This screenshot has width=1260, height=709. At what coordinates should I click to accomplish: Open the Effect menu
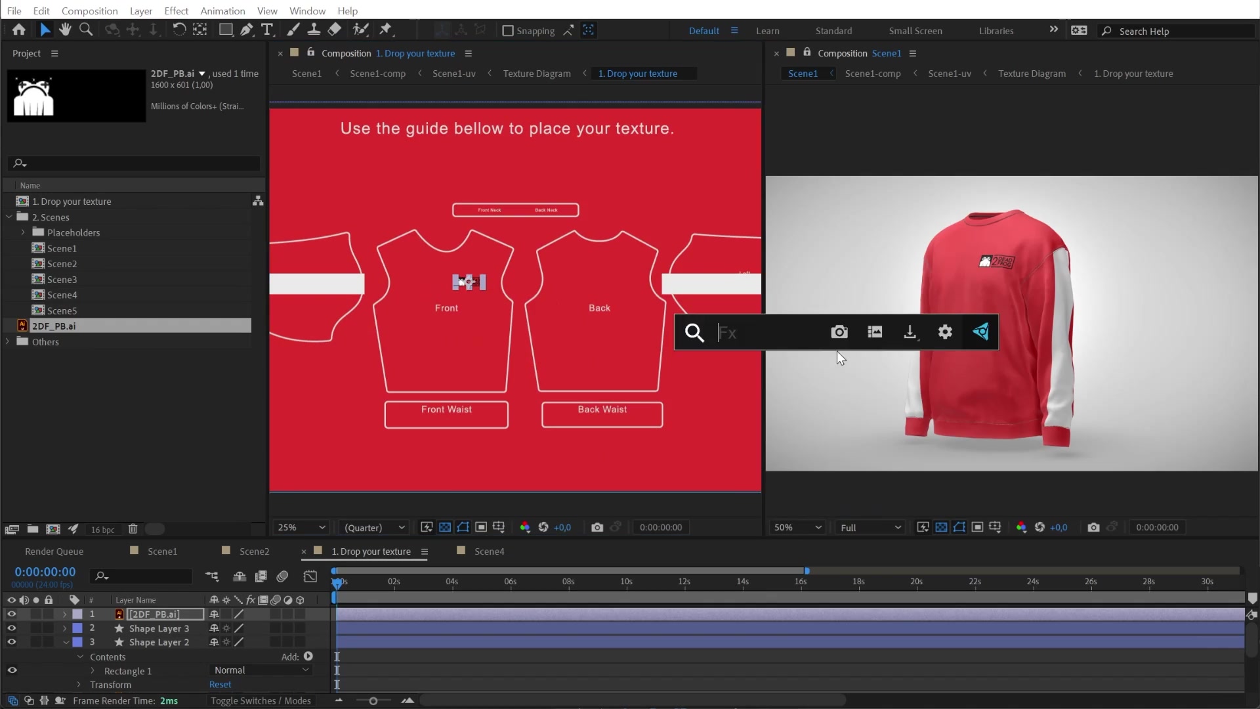pos(176,11)
